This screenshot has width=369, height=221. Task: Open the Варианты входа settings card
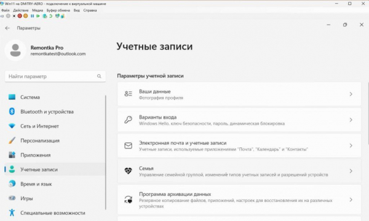[x=239, y=120]
